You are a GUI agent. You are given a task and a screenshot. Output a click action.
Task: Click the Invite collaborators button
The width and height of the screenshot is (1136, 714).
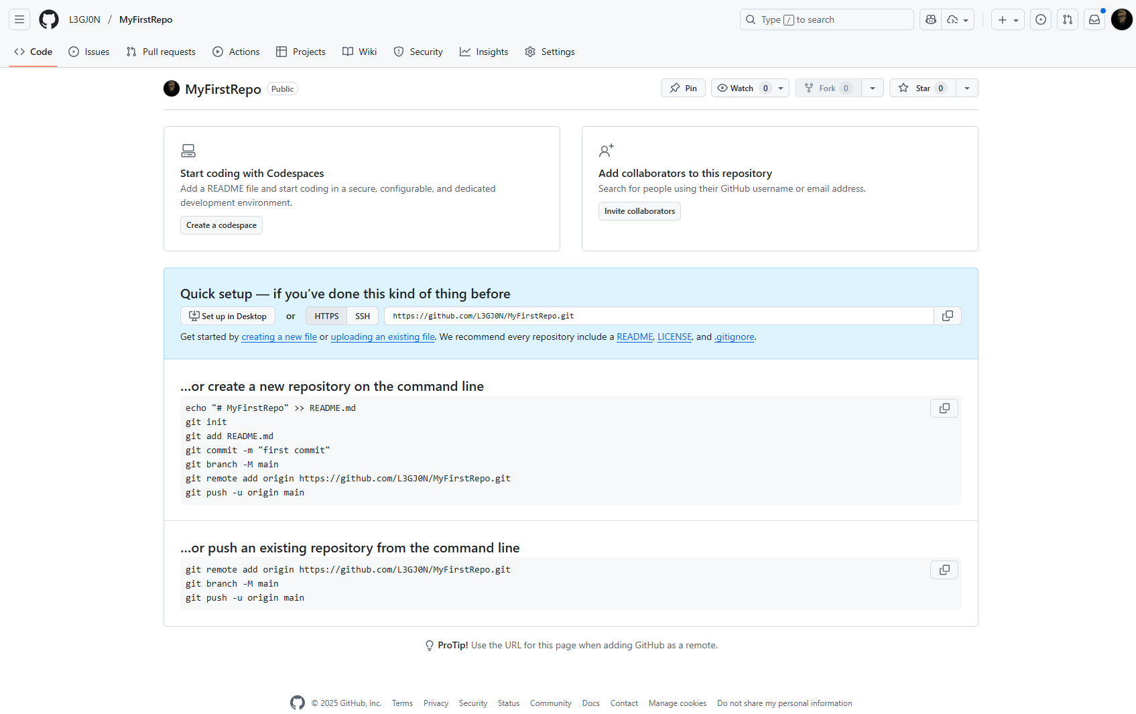pyautogui.click(x=639, y=211)
